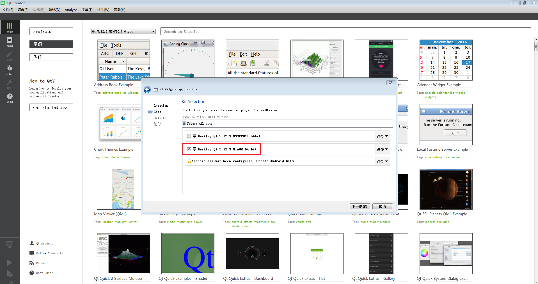
Task: Open the Local Fortune Server Example thumbnail
Action: tap(446, 125)
